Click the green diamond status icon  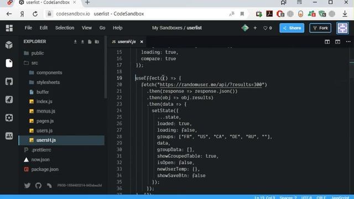[245, 28]
